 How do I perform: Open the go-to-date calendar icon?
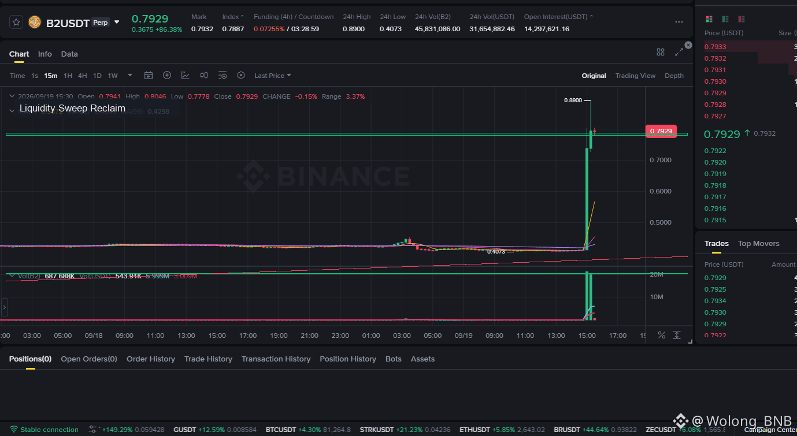(149, 75)
